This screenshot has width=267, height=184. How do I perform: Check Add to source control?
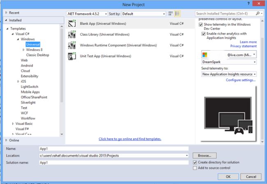(195, 168)
